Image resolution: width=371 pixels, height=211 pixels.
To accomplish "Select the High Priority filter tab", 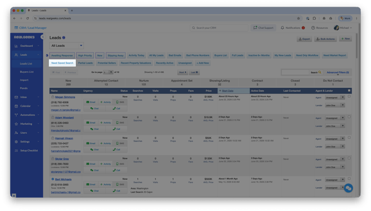I will pos(85,55).
